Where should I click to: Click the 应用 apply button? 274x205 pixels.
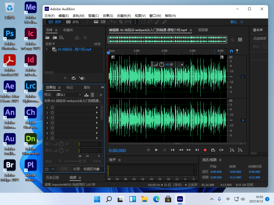(x=64, y=169)
